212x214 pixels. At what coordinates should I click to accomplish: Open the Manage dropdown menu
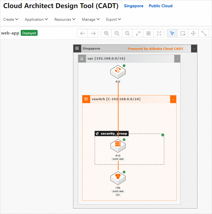click(x=91, y=19)
